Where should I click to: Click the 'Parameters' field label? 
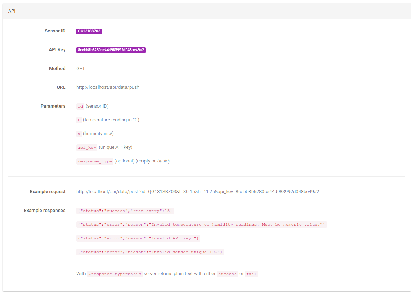[x=53, y=106]
